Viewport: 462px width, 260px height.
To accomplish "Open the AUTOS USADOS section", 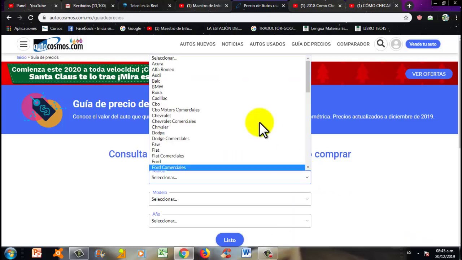I will (267, 44).
